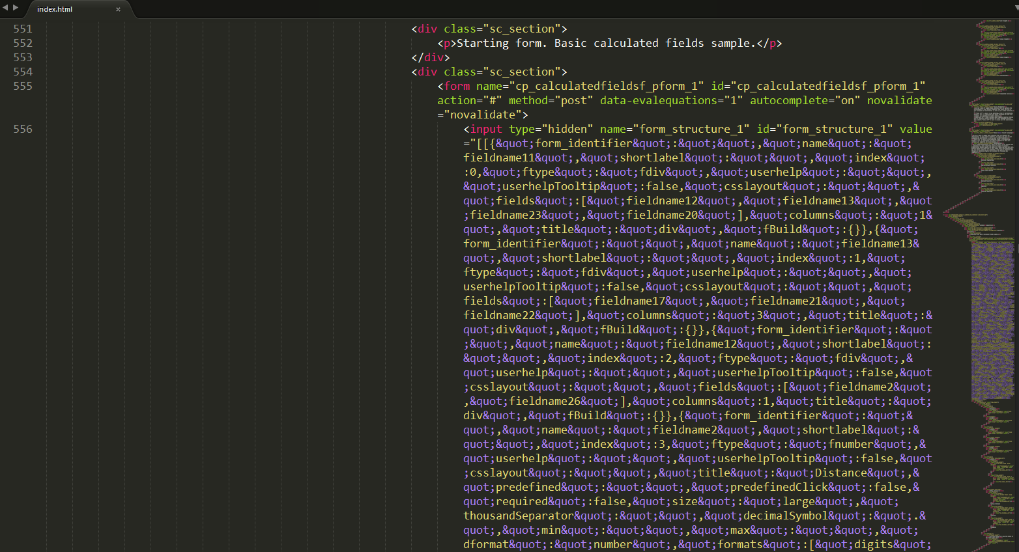The image size is (1019, 552).
Task: Click line number 556 in gutter
Action: [23, 129]
